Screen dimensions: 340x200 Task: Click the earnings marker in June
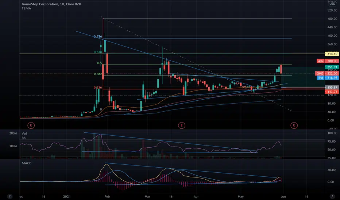[294, 125]
